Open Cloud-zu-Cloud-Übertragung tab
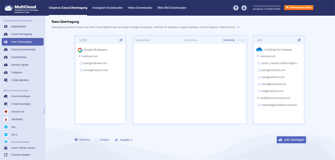 coord(68,8)
